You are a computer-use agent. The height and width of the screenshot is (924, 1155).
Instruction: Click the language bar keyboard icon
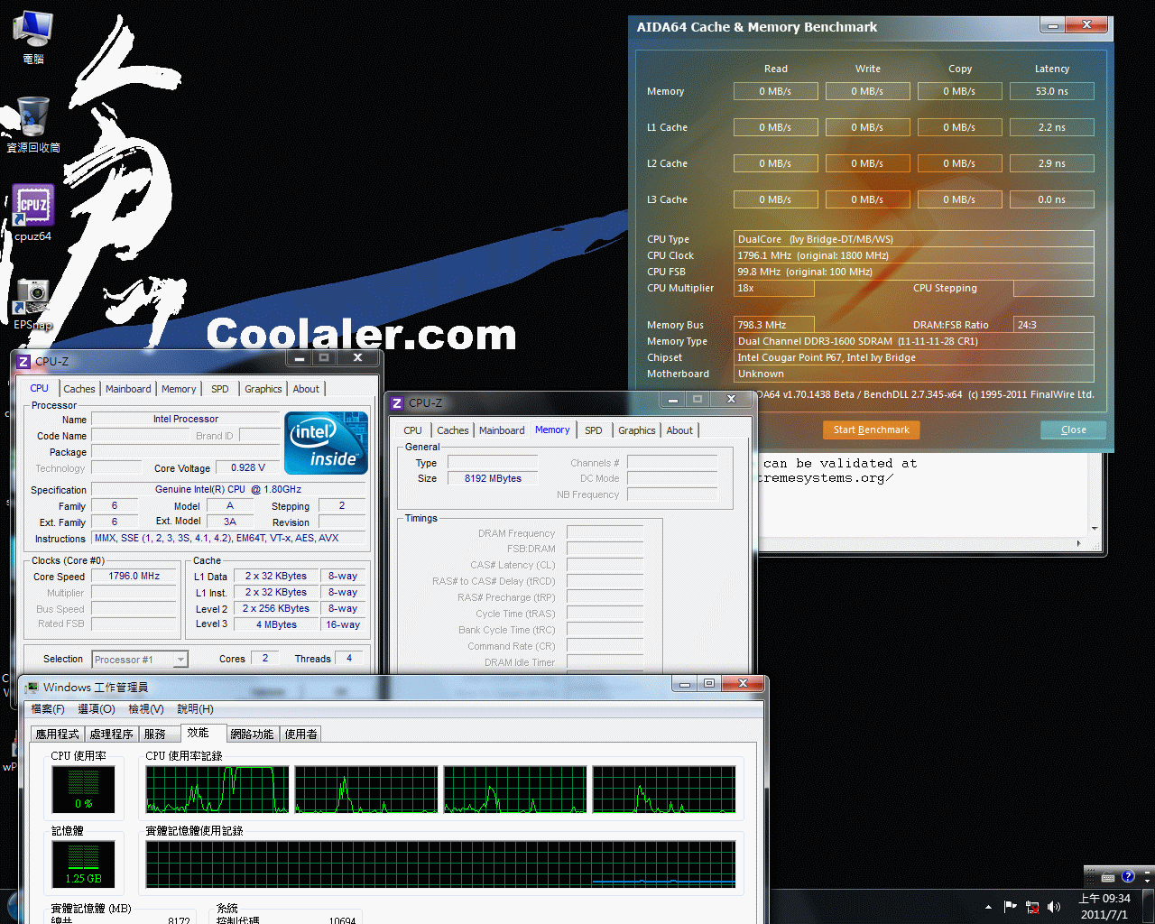point(1107,877)
